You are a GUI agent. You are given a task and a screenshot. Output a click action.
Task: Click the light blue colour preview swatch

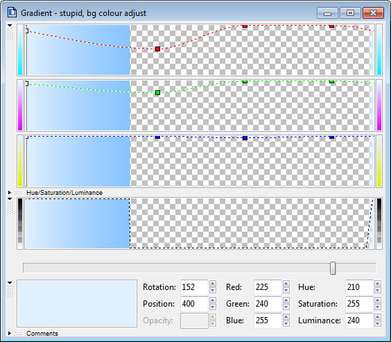[77, 303]
